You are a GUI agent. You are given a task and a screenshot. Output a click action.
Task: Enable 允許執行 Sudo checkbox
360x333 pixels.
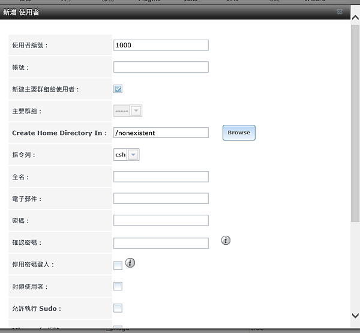(x=118, y=308)
